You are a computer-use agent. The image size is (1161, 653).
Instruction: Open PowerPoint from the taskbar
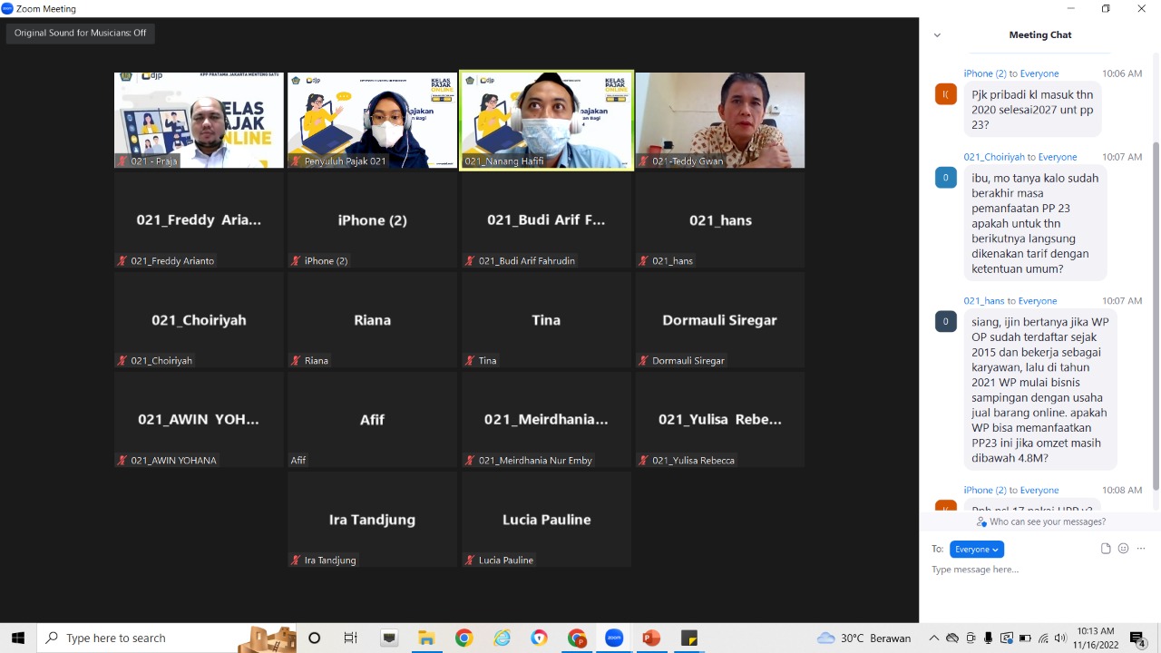651,638
